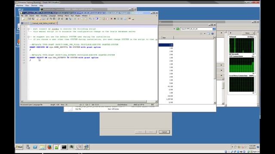Screen dimensions: 275x154
Task: Click the Python installer icon in the taskbar
Action: point(86,147)
